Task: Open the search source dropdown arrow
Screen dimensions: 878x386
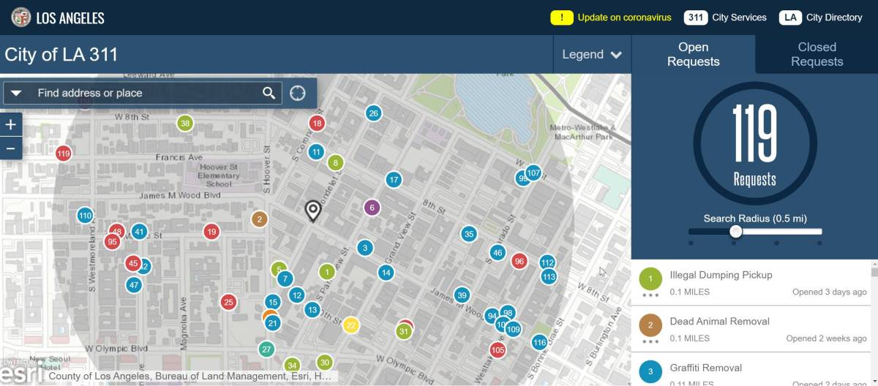Action: point(17,93)
